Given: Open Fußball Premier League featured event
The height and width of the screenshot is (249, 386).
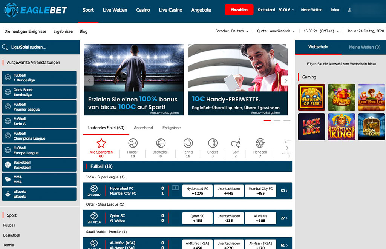Looking at the screenshot, I should coord(39,107).
